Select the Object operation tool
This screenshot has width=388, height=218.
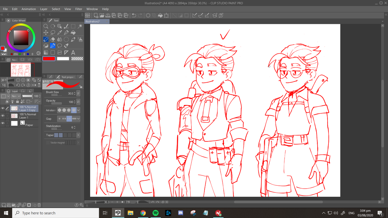[59, 26]
